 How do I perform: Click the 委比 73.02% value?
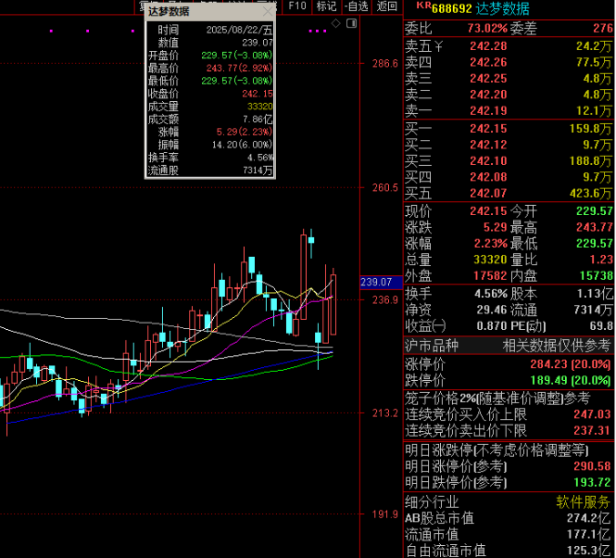(x=487, y=29)
